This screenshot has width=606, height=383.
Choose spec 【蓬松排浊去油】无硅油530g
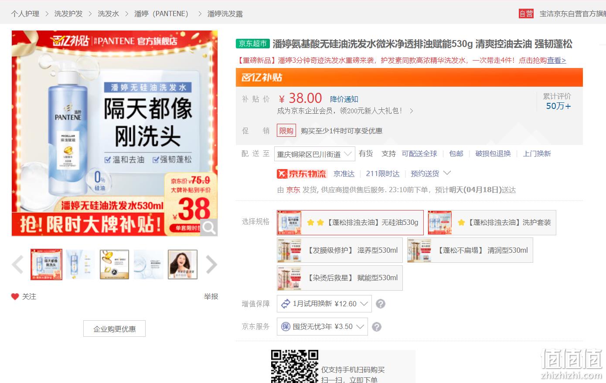pyautogui.click(x=350, y=223)
